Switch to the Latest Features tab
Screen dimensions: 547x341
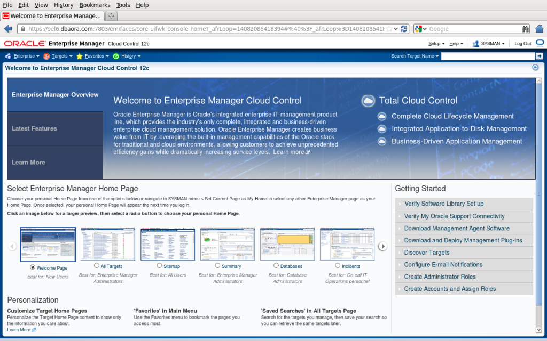[x=55, y=128]
